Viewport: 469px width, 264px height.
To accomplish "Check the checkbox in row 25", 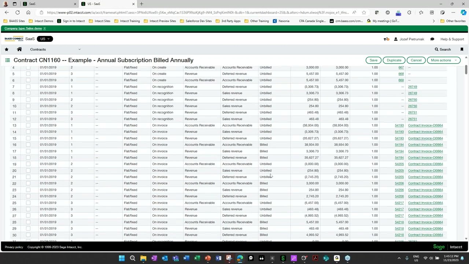I will [28, 203].
